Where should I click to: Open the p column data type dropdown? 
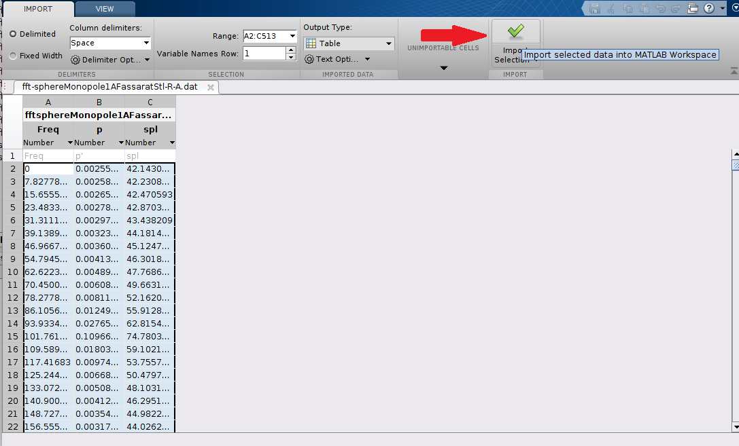(x=121, y=143)
